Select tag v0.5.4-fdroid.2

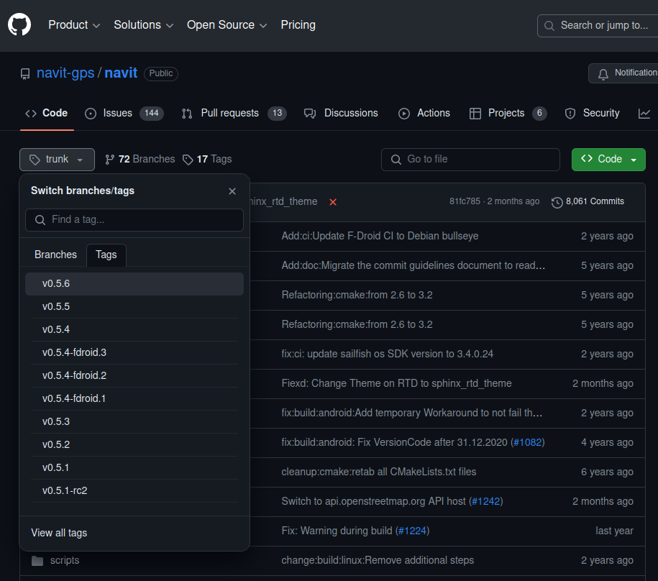click(x=134, y=376)
